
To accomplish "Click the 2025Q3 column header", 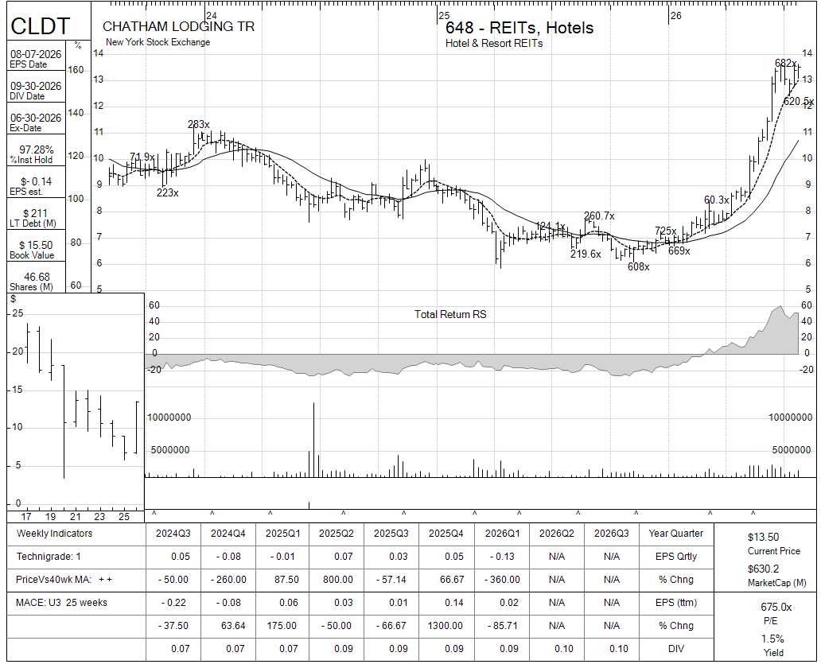I will [391, 534].
